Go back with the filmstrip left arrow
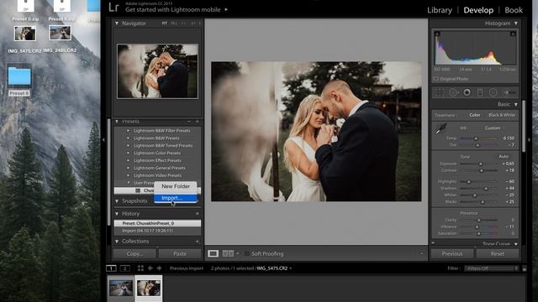Viewport: 538px width, 302px height. 150,268
